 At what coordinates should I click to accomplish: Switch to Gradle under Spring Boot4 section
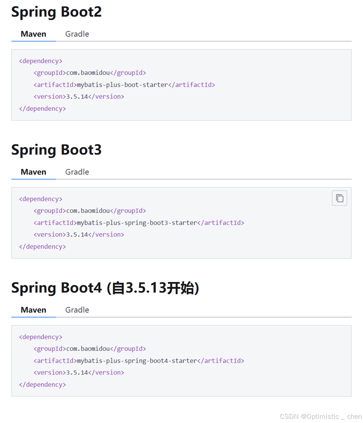pos(77,310)
